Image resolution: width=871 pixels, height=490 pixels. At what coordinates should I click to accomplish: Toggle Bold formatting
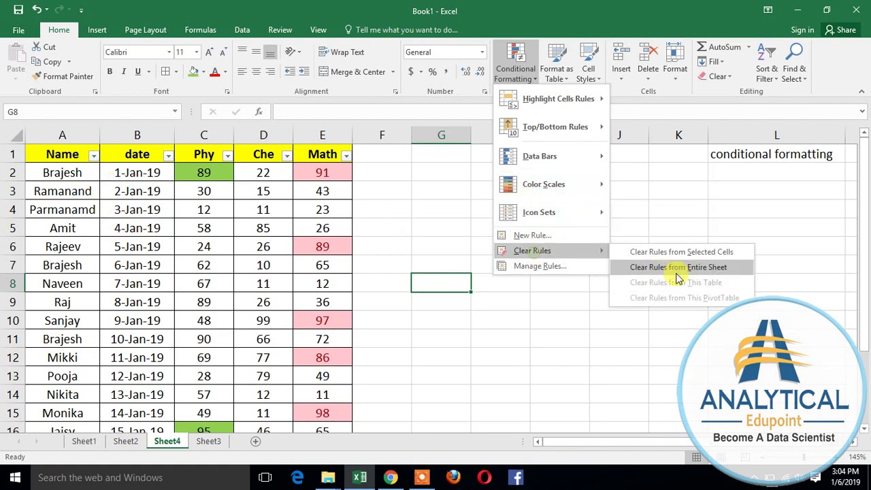tap(109, 71)
